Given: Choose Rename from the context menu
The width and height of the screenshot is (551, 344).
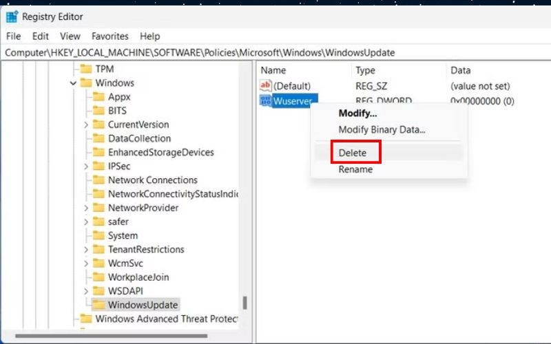Looking at the screenshot, I should [389, 169].
